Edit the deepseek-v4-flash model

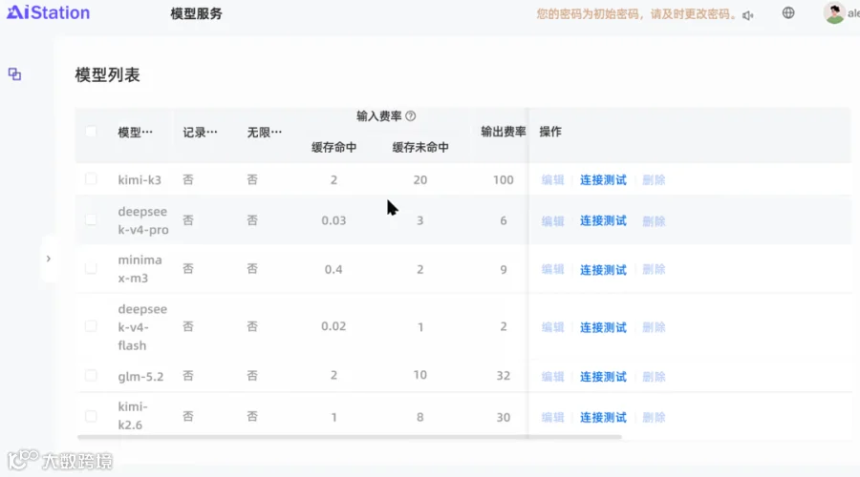552,327
